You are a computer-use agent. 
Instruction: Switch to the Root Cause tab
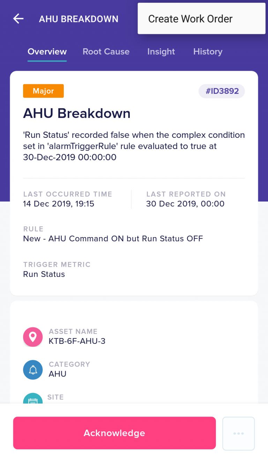[x=106, y=51]
